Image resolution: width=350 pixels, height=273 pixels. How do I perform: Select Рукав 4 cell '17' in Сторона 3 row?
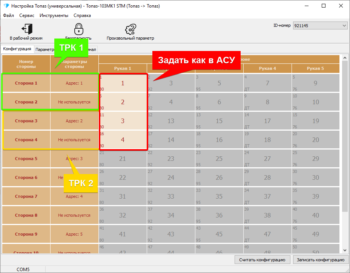pyautogui.click(x=267, y=121)
